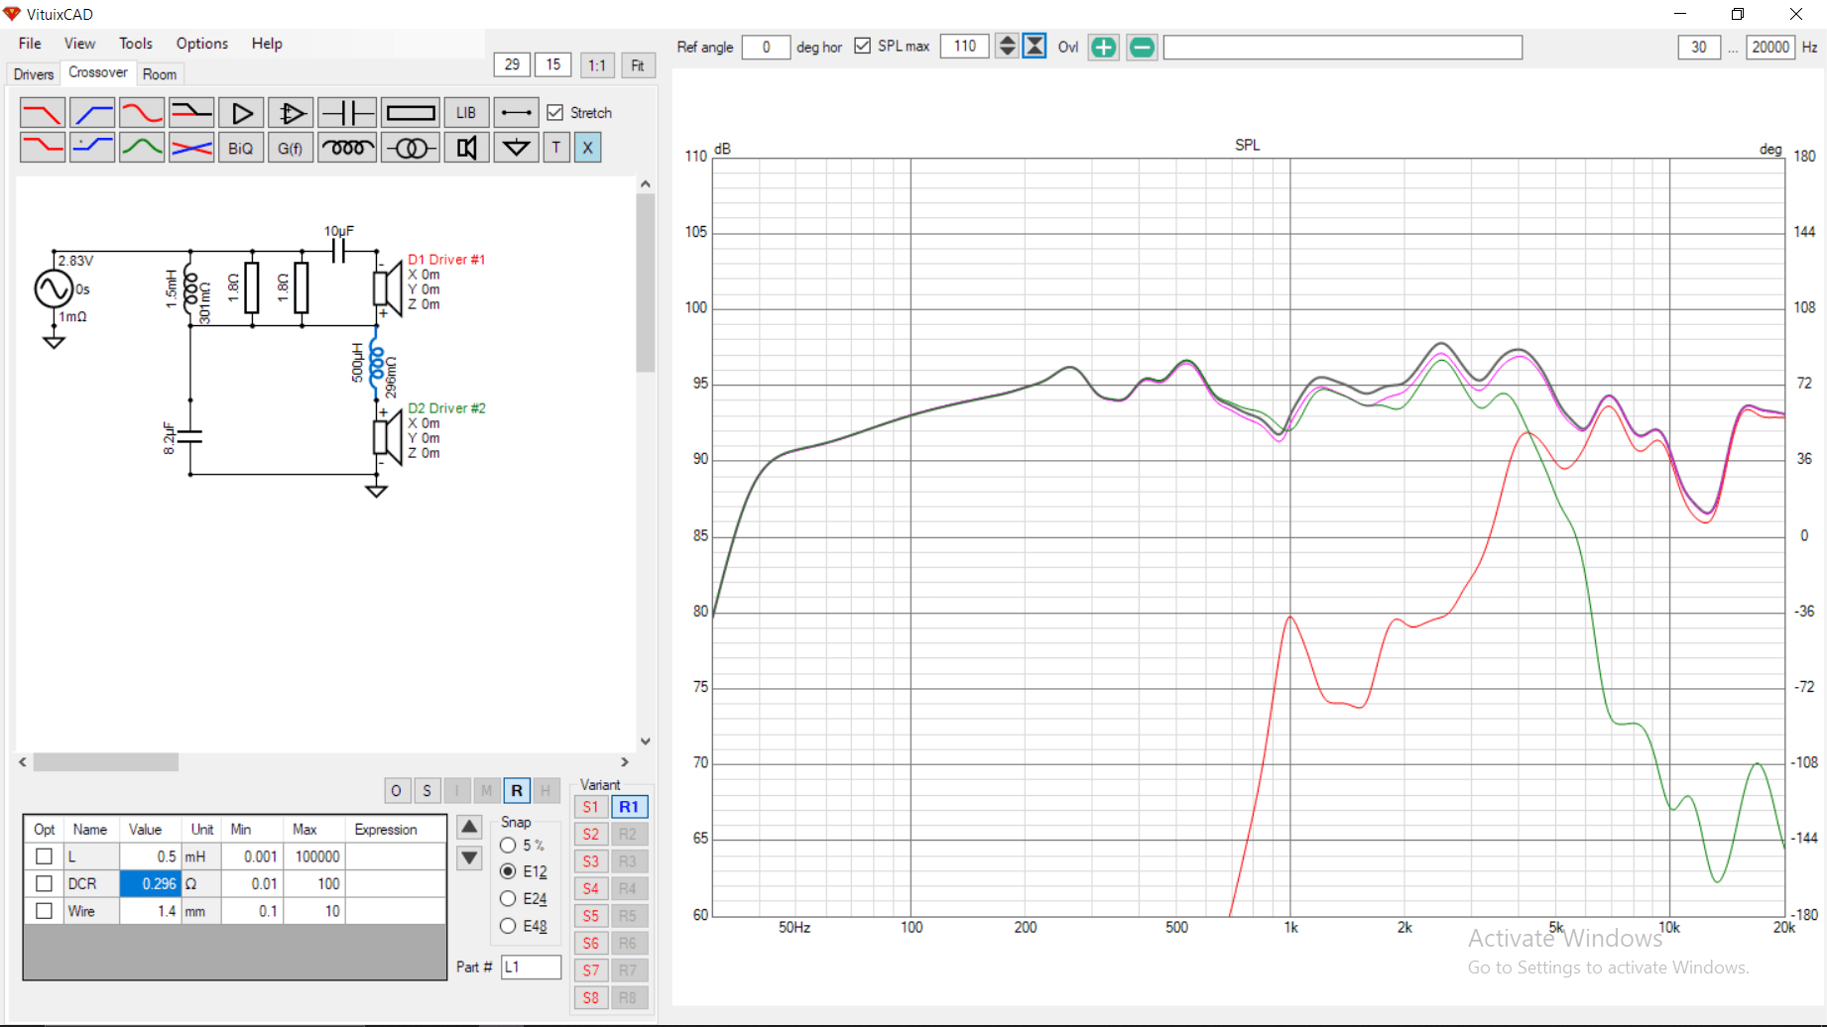Viewport: 1827px width, 1027px height.
Task: Click the overlay name text field
Action: [1343, 47]
